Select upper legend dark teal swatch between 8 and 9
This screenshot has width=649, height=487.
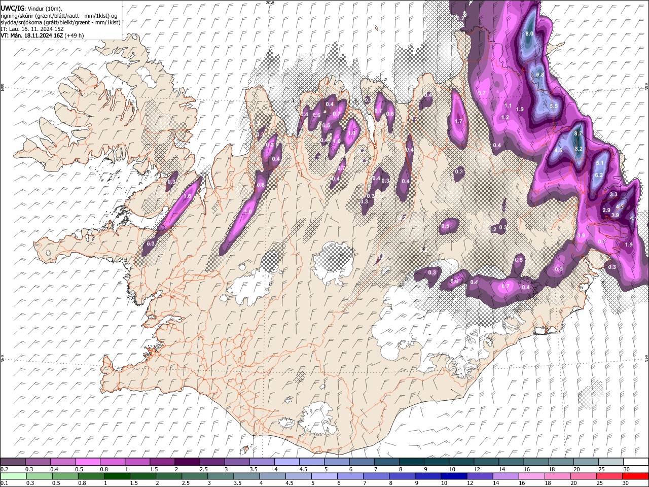[412, 462]
